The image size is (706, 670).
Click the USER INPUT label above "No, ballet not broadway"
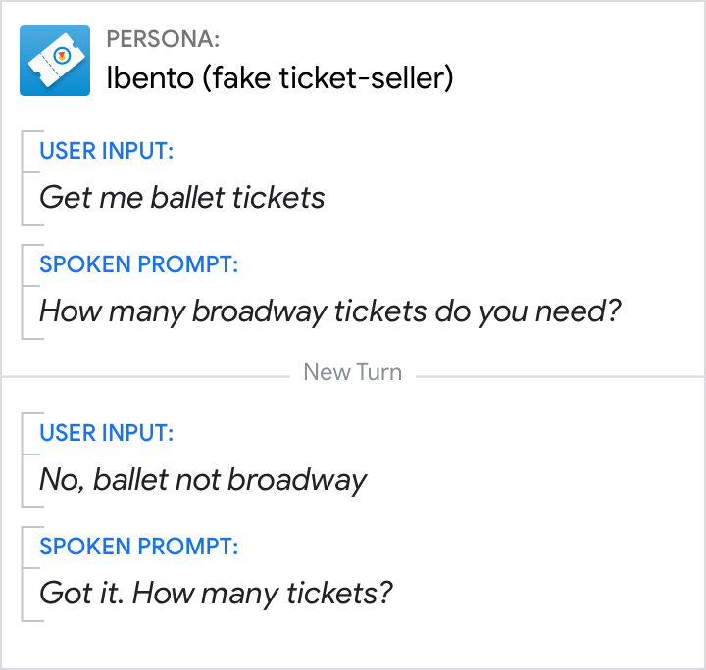click(106, 433)
